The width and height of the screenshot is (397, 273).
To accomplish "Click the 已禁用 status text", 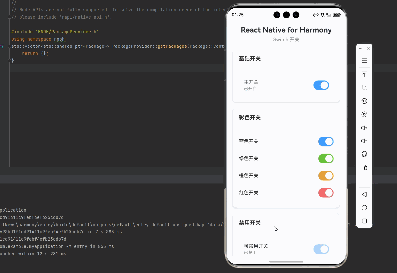I will [250, 253].
